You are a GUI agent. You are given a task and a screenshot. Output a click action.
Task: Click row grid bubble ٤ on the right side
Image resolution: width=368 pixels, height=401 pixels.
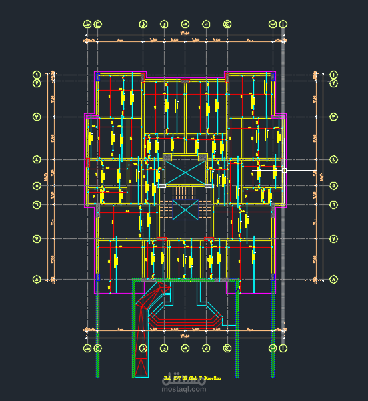[334, 160]
